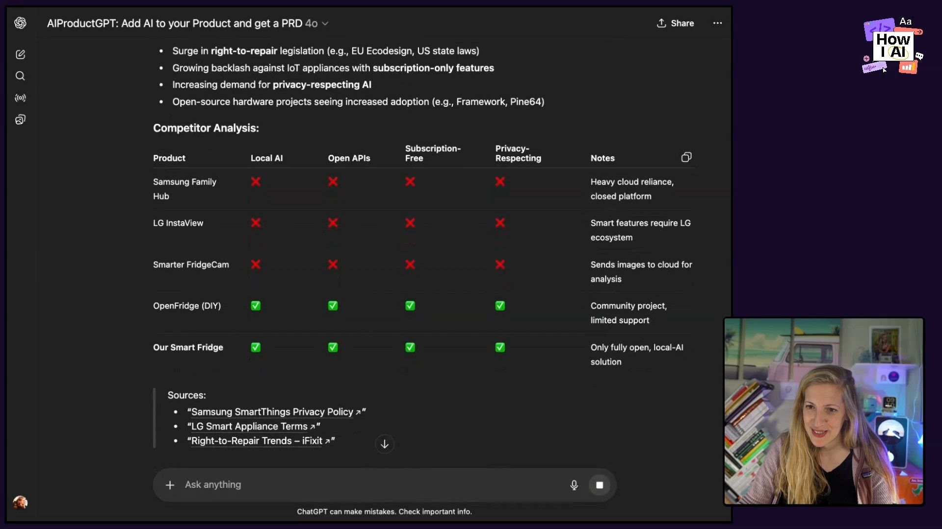Click Samsung Family Hub Subscription-Free red cross

(410, 182)
